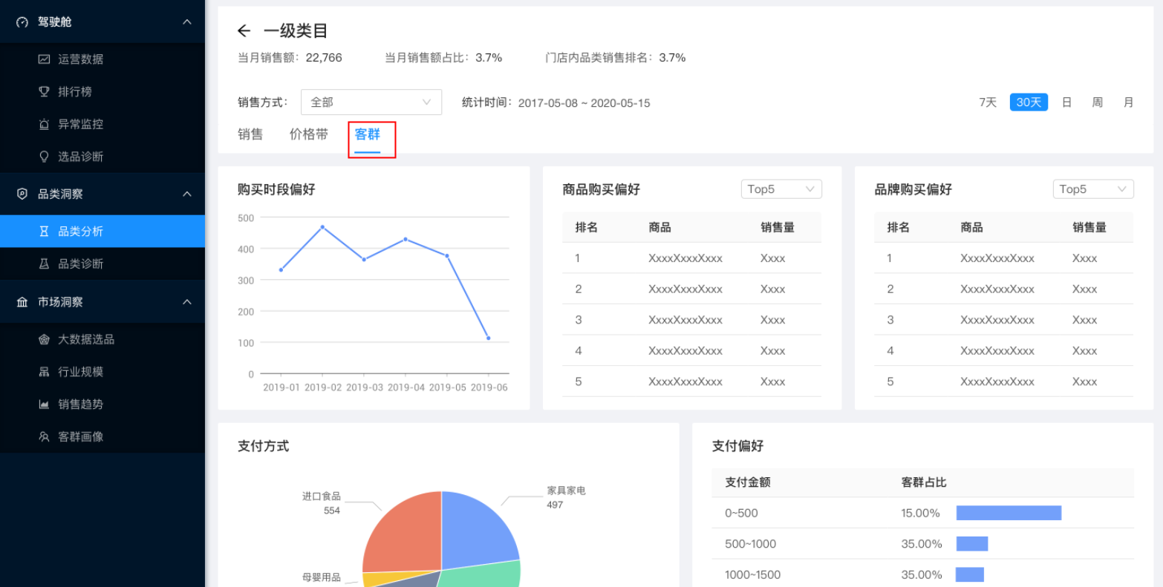Click the 大数据选品 icon
Image resolution: width=1163 pixels, height=587 pixels.
(44, 339)
